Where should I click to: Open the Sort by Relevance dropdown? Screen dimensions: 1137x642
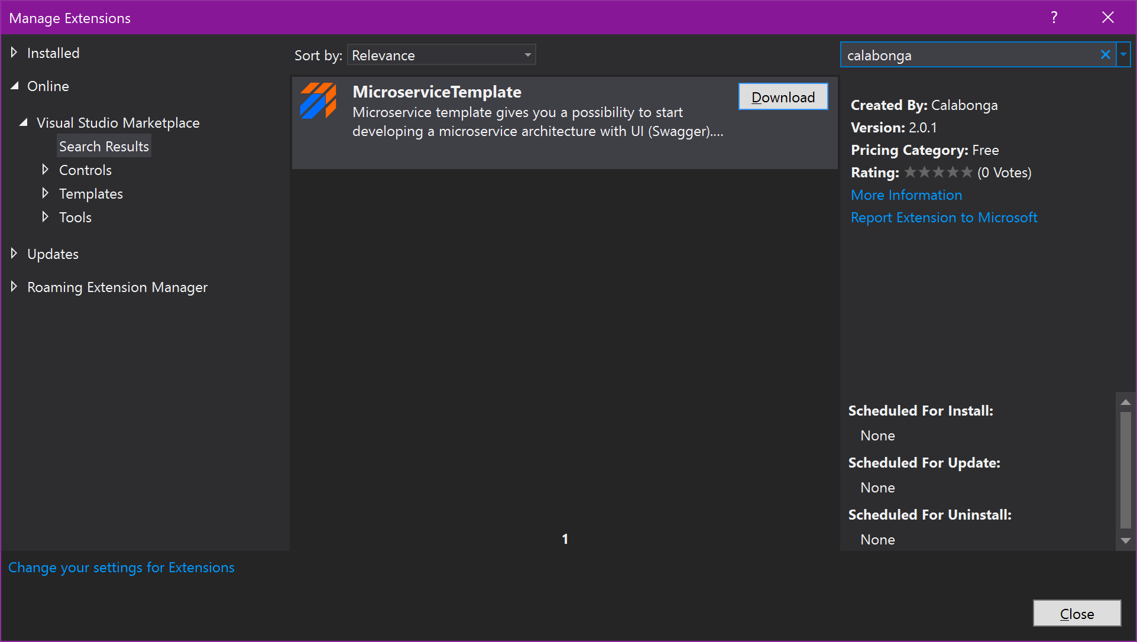[x=441, y=55]
